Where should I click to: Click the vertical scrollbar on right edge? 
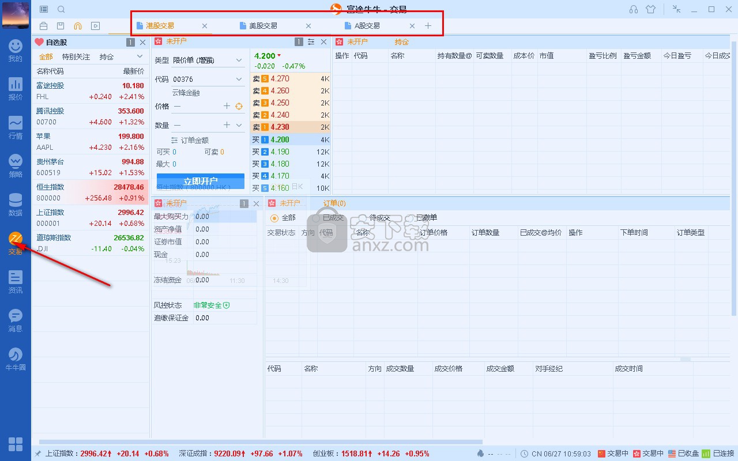tap(734, 178)
